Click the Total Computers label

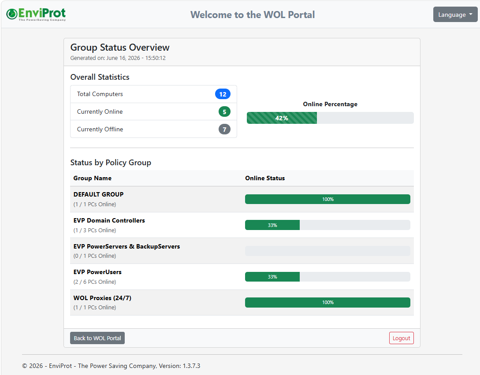tap(100, 94)
